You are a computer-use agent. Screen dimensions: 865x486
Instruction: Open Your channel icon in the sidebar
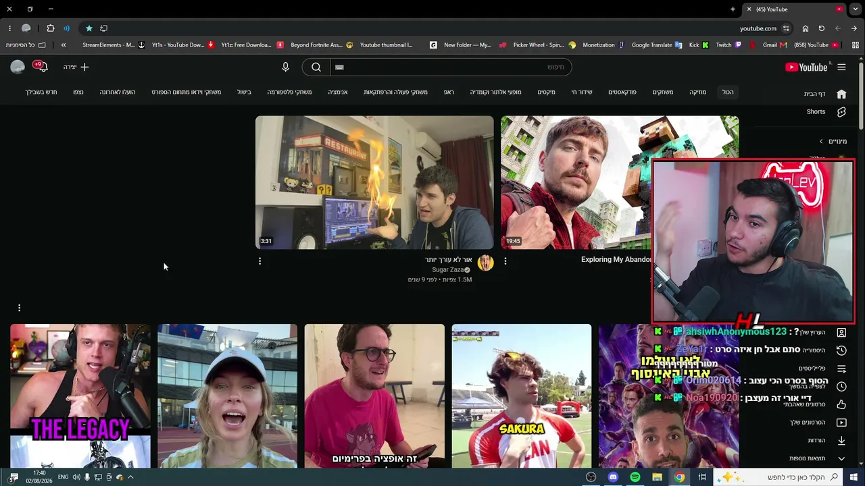841,332
